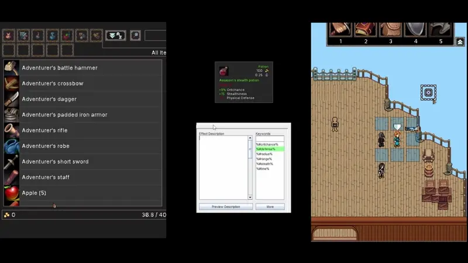Activate hotbar slot 1 skill

[x=340, y=30]
